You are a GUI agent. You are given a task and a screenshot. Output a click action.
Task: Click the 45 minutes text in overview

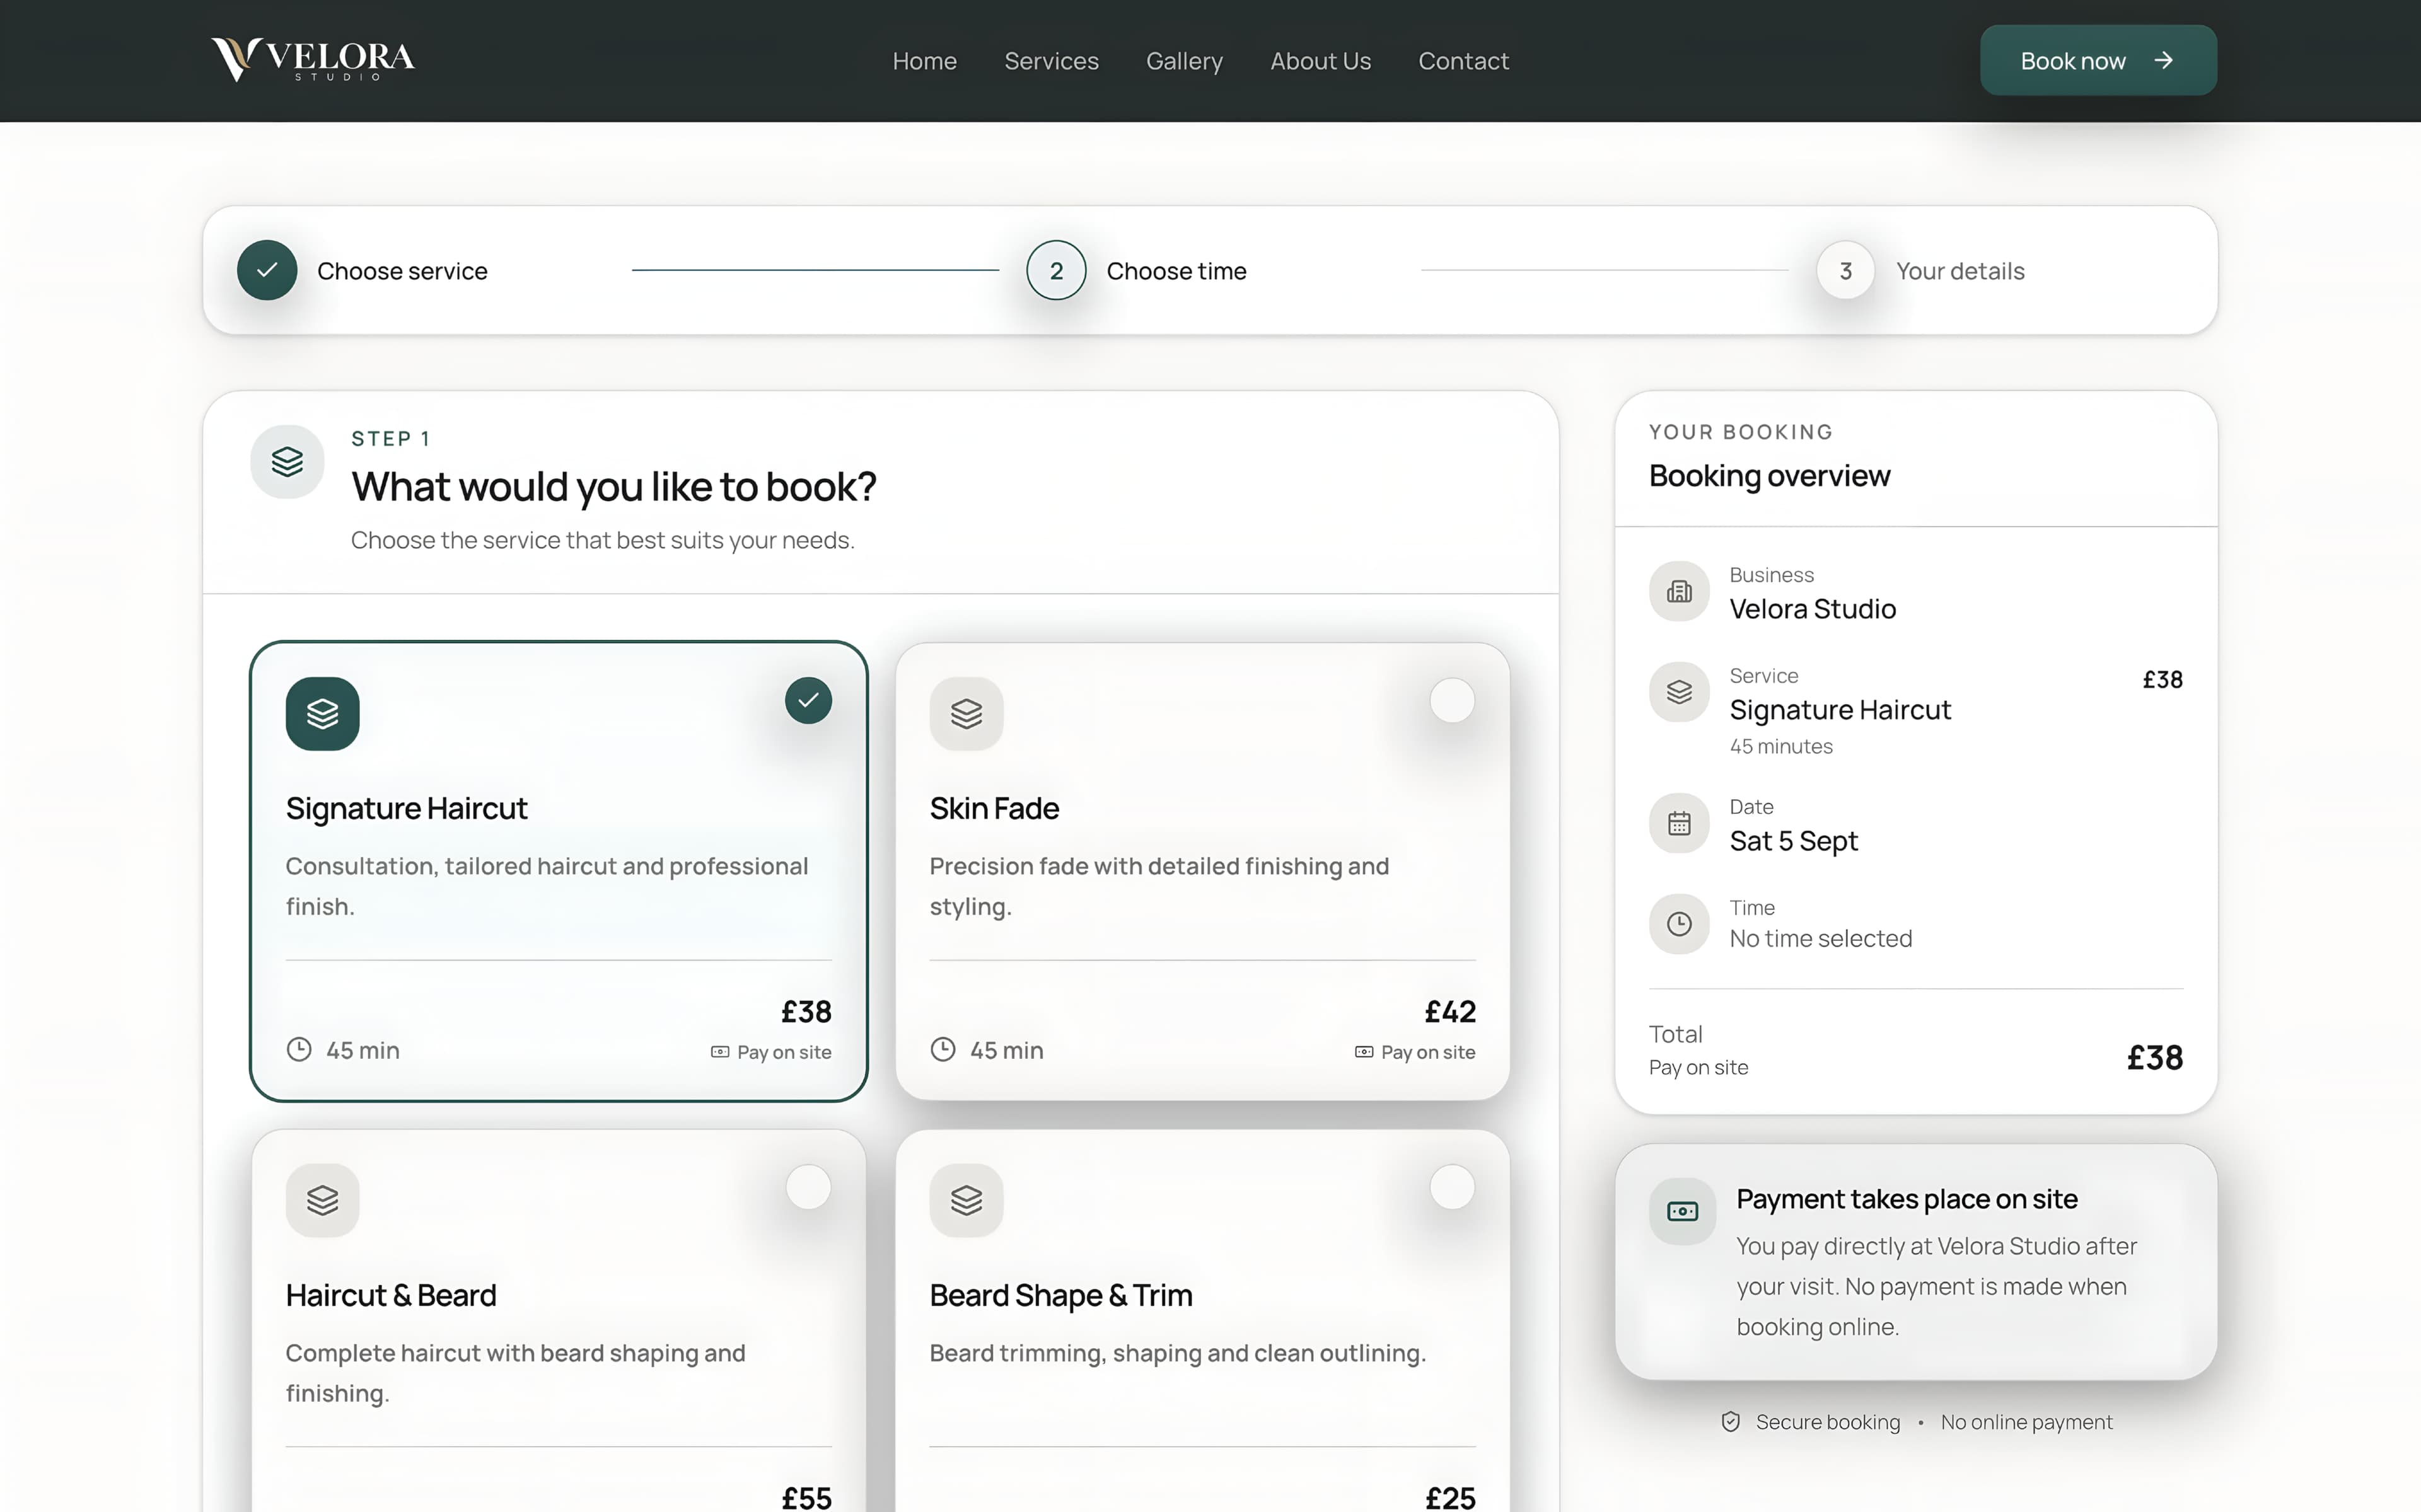(1781, 747)
